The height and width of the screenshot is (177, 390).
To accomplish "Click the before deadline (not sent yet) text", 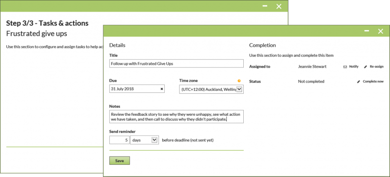I will (188, 140).
